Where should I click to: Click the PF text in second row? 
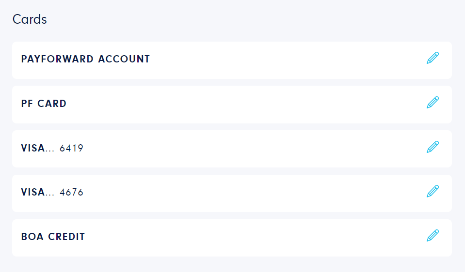tap(27, 103)
